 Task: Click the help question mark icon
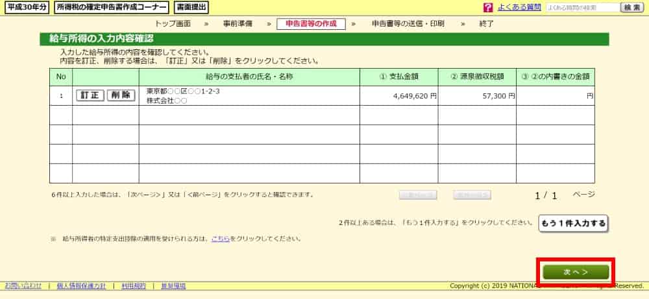(488, 8)
